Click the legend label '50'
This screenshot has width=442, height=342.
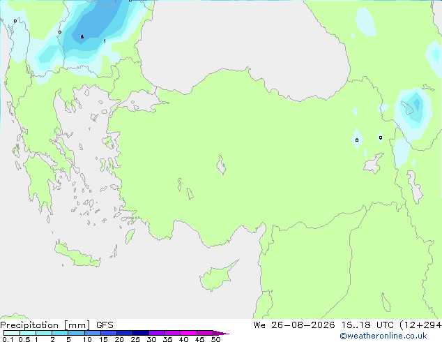click(216, 339)
